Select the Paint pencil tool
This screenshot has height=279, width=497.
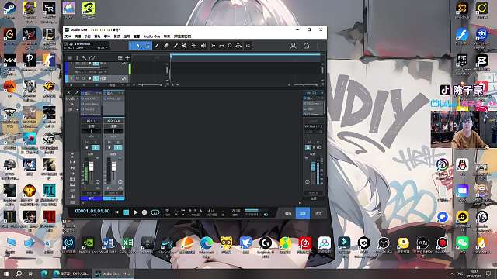(176, 46)
